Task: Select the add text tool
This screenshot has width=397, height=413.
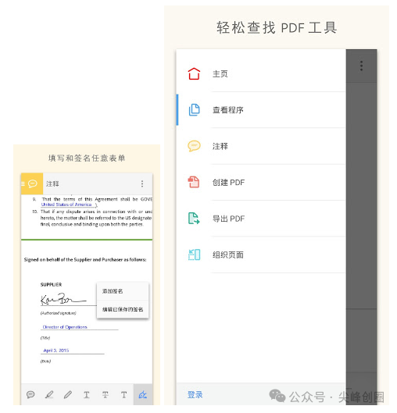Action: pos(124,394)
